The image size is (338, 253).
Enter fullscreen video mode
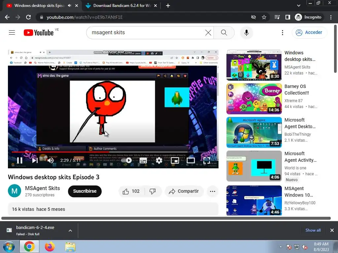coord(207,160)
